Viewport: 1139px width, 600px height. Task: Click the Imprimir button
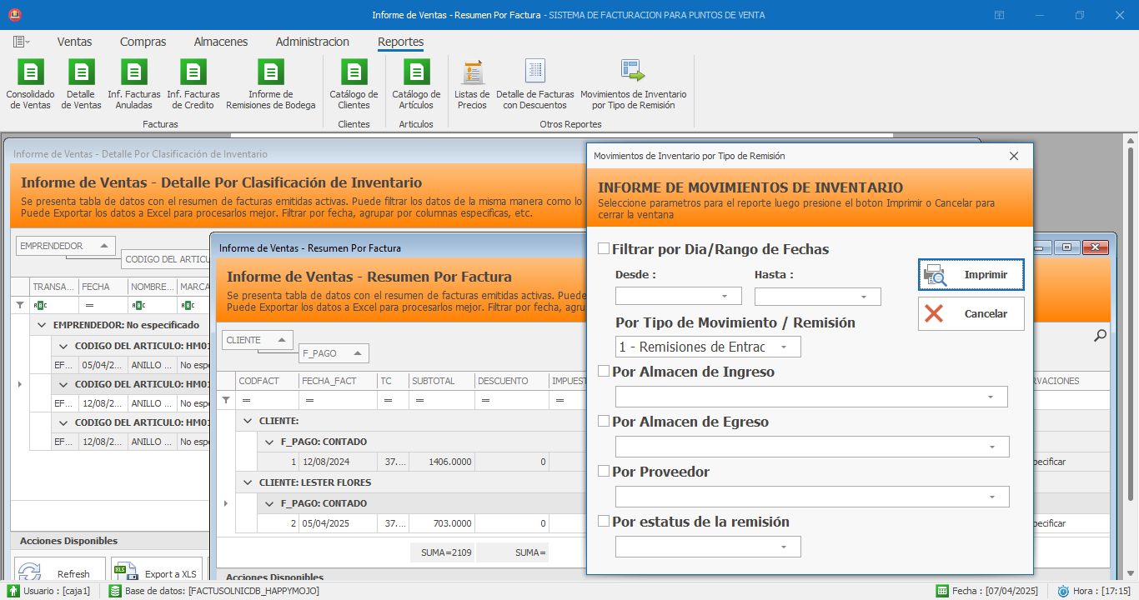pyautogui.click(x=971, y=274)
